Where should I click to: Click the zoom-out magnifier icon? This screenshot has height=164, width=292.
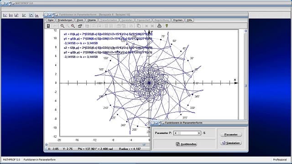pos(63,26)
